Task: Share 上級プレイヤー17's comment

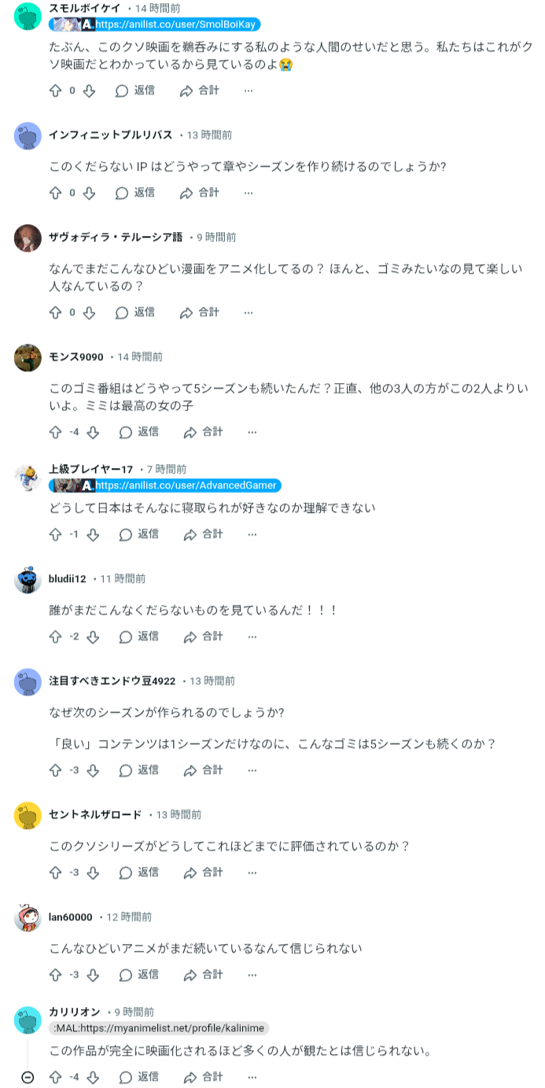Action: pyautogui.click(x=204, y=534)
